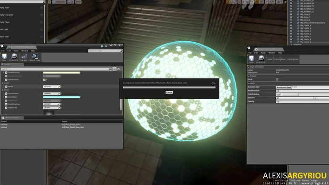This screenshot has height=185, width=329.
Task: Click search icon in Search For Help box
Action: tap(122, 51)
